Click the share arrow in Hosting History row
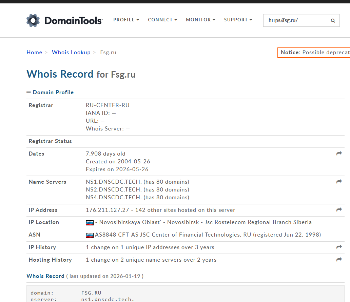 (339, 260)
